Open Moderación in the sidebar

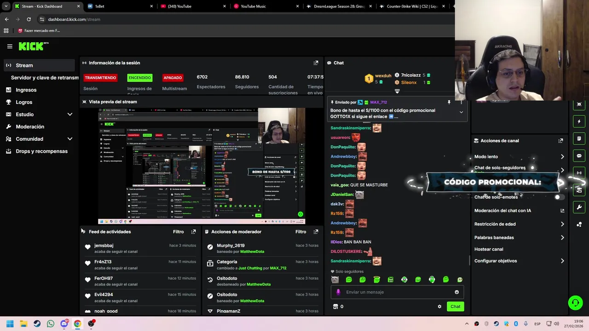point(39,126)
